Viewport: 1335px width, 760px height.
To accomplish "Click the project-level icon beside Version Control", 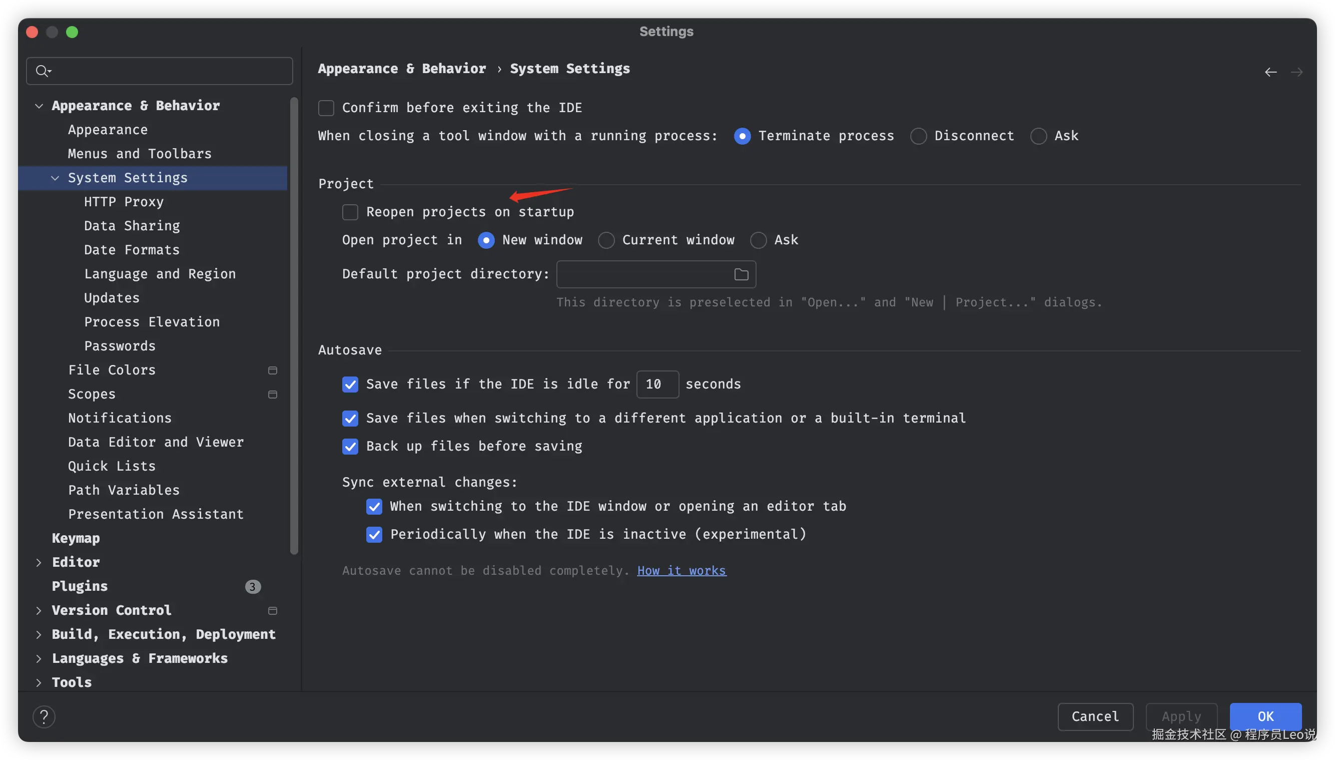I will pyautogui.click(x=272, y=610).
